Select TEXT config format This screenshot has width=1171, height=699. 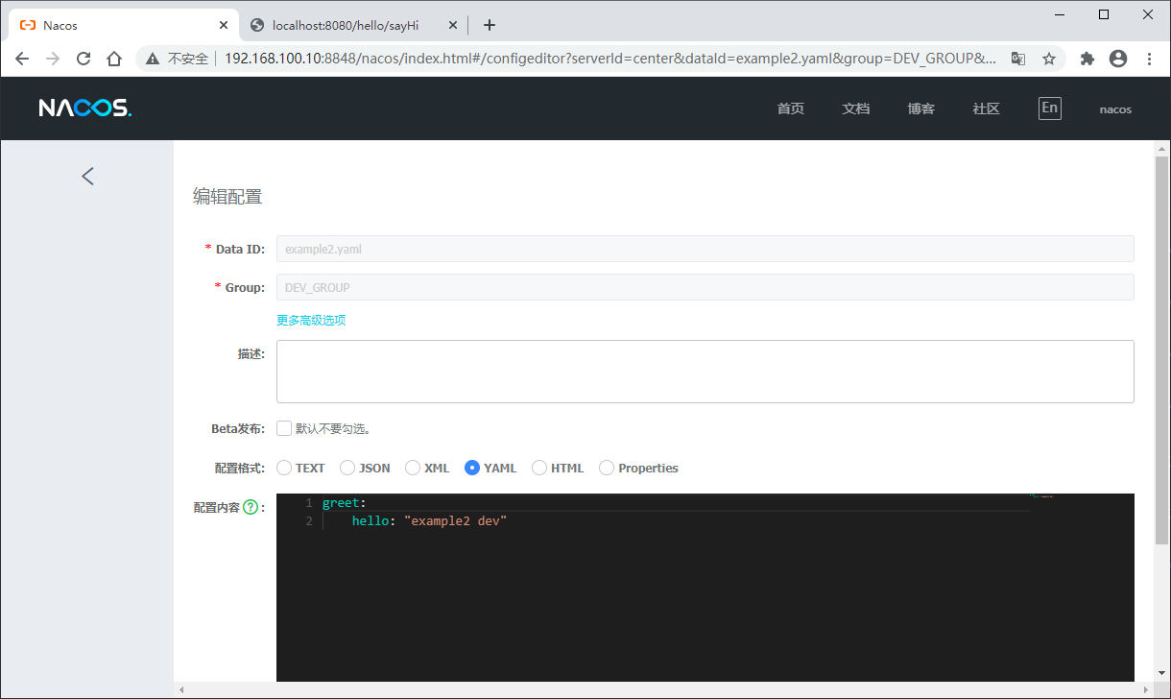coord(284,468)
